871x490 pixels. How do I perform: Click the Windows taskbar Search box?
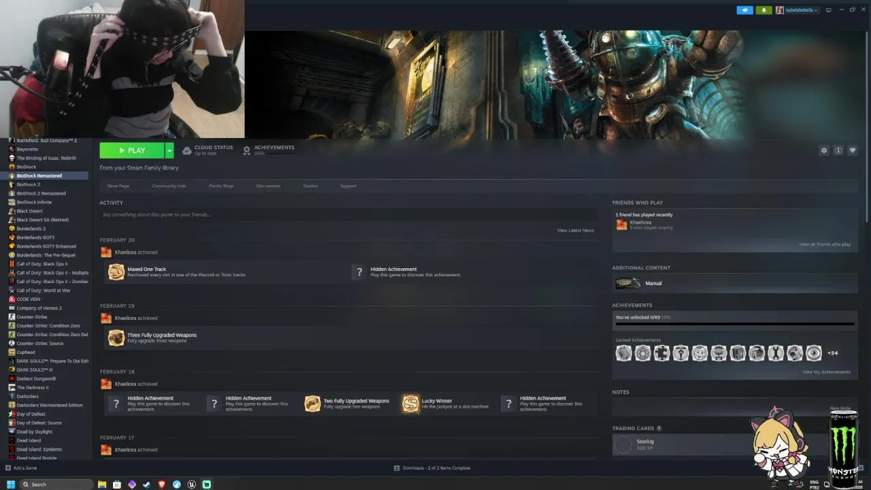tap(56, 485)
